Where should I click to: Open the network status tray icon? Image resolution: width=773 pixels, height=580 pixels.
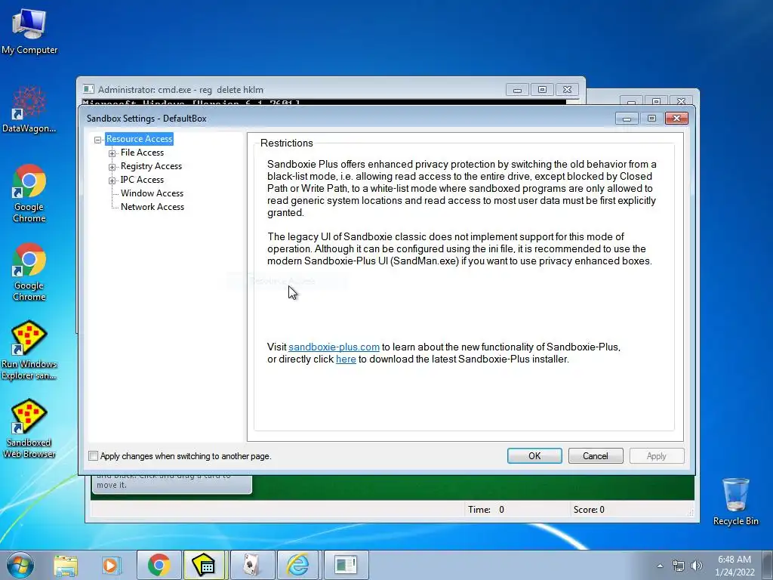[x=679, y=566]
